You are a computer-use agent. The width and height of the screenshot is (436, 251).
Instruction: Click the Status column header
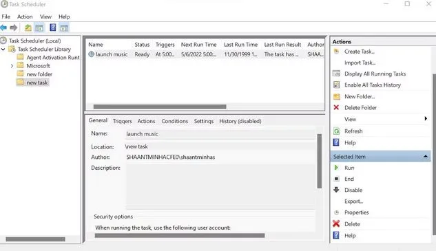click(x=142, y=45)
